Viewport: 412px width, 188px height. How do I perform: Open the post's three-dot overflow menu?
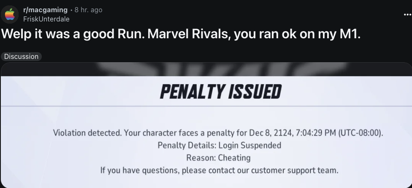407,14
